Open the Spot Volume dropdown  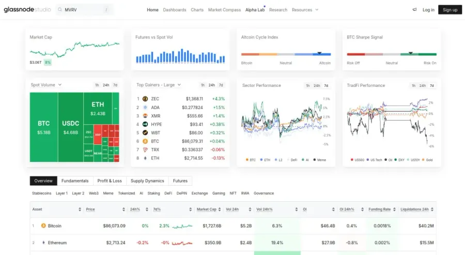tap(46, 85)
